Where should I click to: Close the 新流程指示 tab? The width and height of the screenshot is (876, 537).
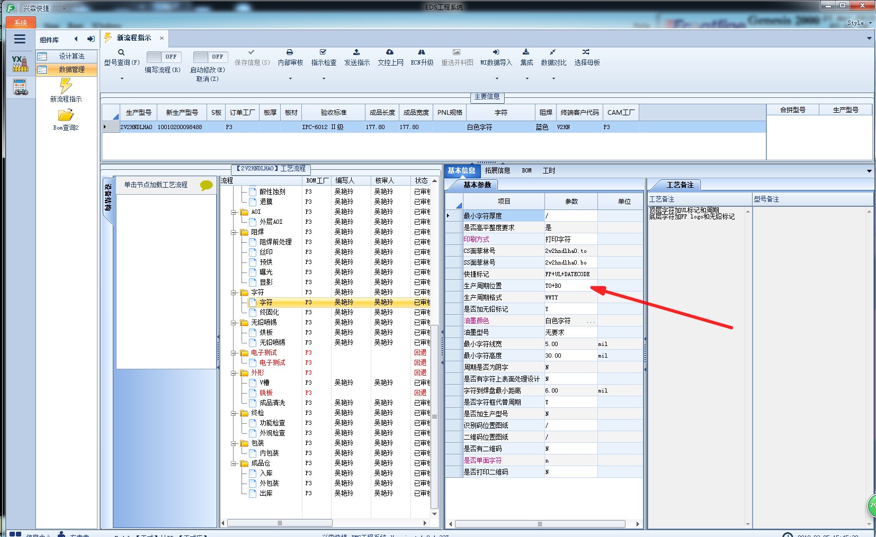coord(162,38)
